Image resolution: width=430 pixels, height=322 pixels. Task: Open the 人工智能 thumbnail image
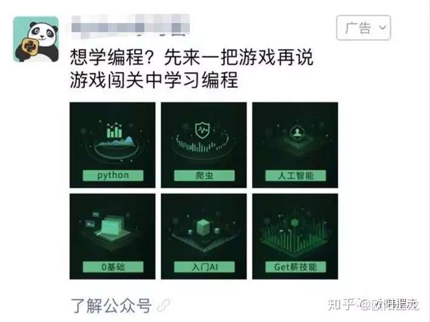coord(295,145)
